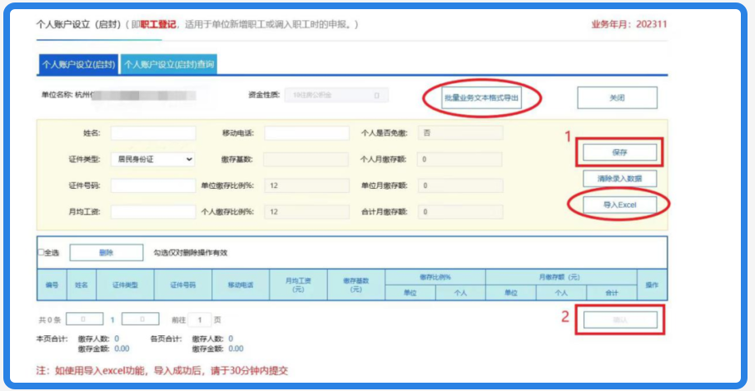Click the 共 0 条 record count
This screenshot has width=755, height=391.
50,319
